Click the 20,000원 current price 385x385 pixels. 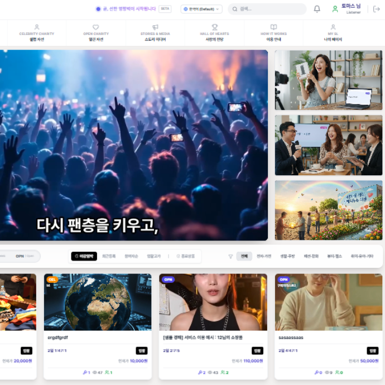(23, 361)
